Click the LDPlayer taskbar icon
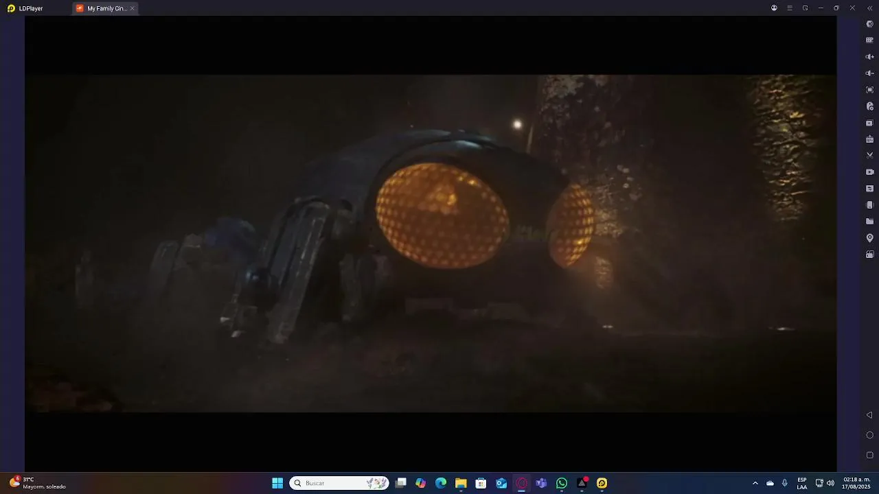This screenshot has width=879, height=494. click(602, 483)
